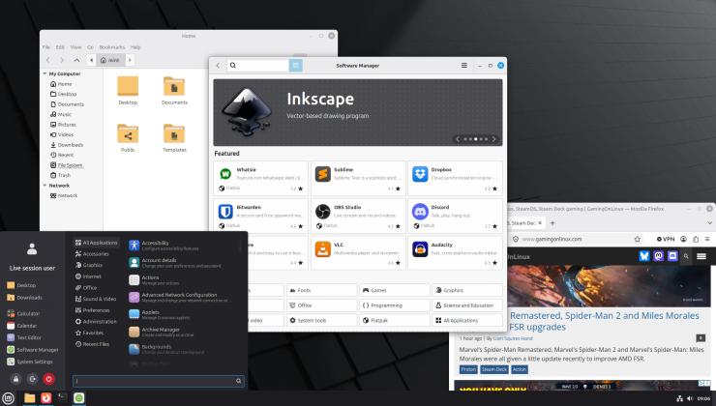This screenshot has width=716, height=406.
Task: Open Text Editor from menu favorites
Action: [x=24, y=337]
